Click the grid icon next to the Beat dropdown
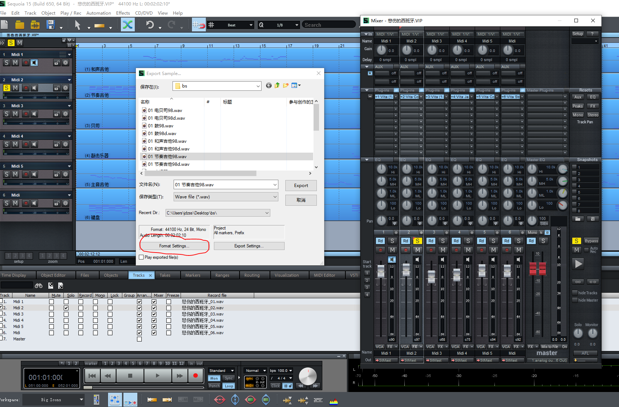 [x=211, y=25]
